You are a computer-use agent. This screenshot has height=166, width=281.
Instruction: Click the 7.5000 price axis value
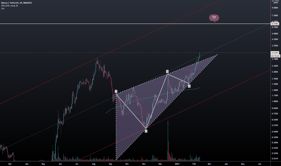click(x=275, y=16)
